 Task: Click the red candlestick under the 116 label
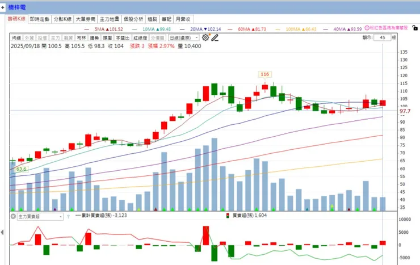[x=265, y=87]
